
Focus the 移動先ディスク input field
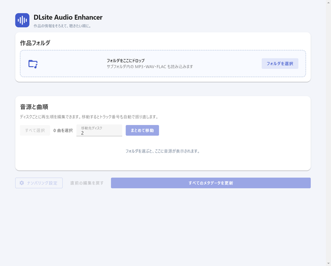99,130
